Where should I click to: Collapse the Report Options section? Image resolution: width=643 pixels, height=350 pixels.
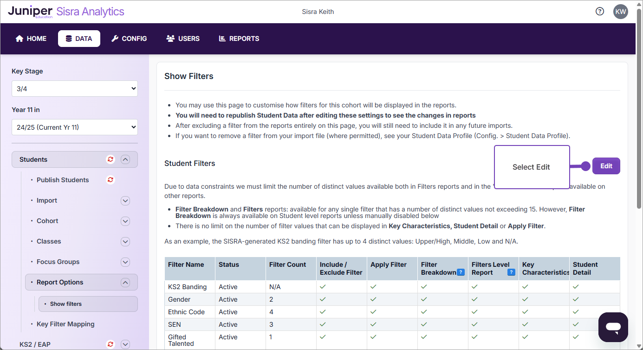[125, 282]
